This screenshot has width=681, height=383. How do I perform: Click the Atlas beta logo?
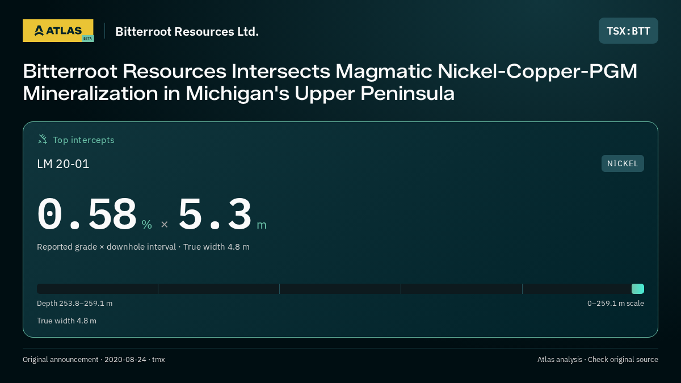coord(58,31)
